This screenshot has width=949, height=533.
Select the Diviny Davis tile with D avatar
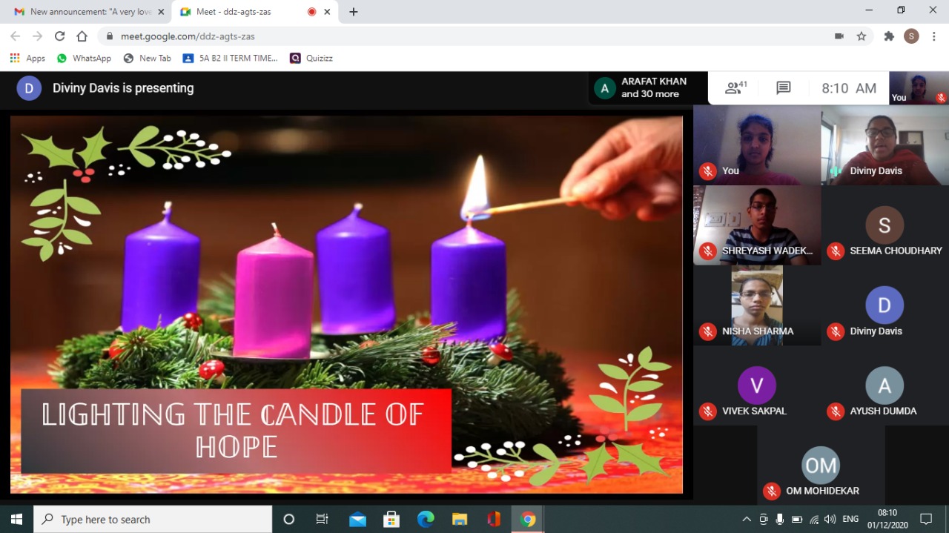click(885, 305)
